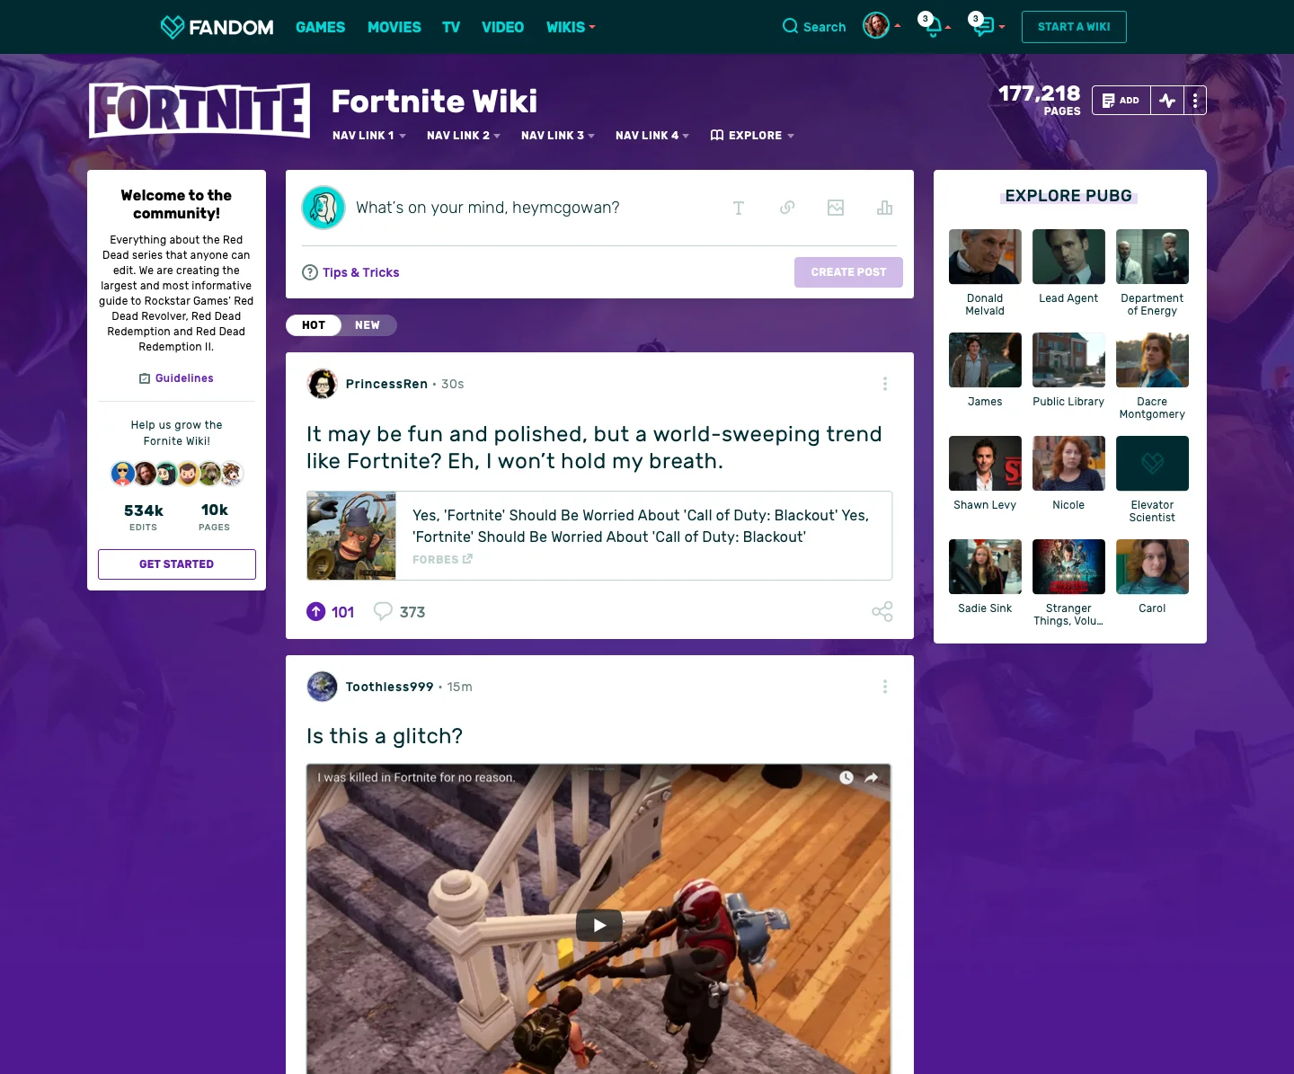Open options menu on Toothless999's post

click(885, 686)
